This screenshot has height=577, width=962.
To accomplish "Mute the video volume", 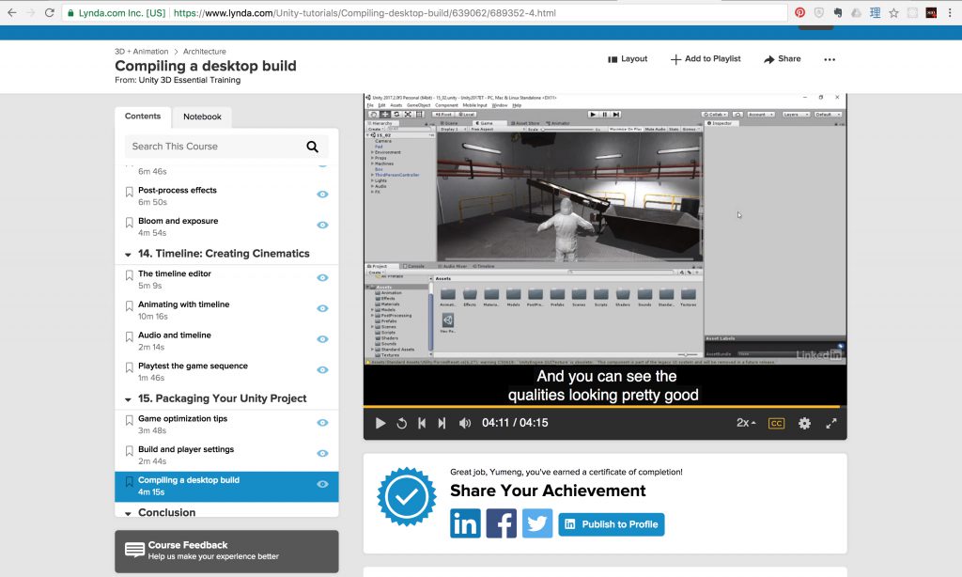I will point(465,423).
